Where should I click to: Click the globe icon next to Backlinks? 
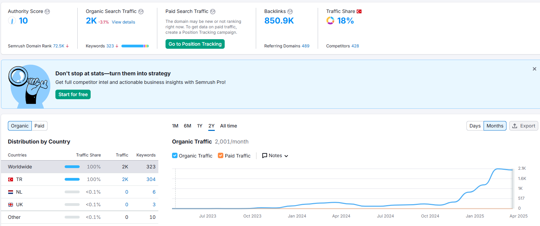pyautogui.click(x=290, y=12)
